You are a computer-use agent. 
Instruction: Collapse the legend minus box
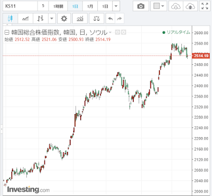[x=6, y=33]
